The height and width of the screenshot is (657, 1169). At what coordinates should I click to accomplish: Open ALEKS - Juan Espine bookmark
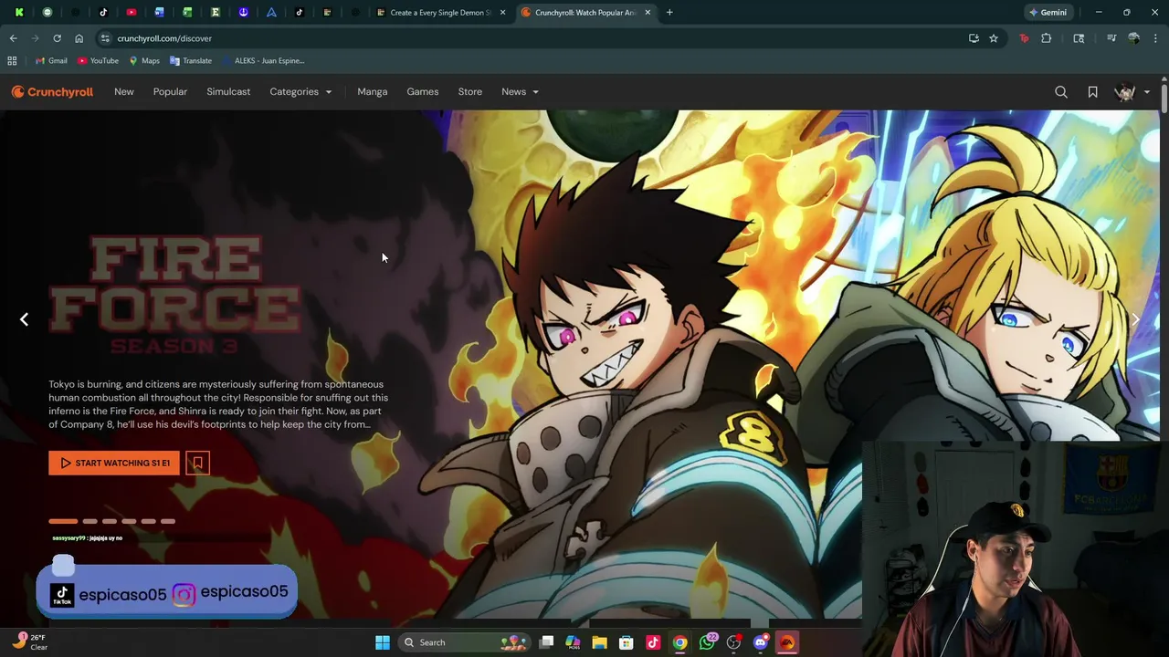[263, 60]
